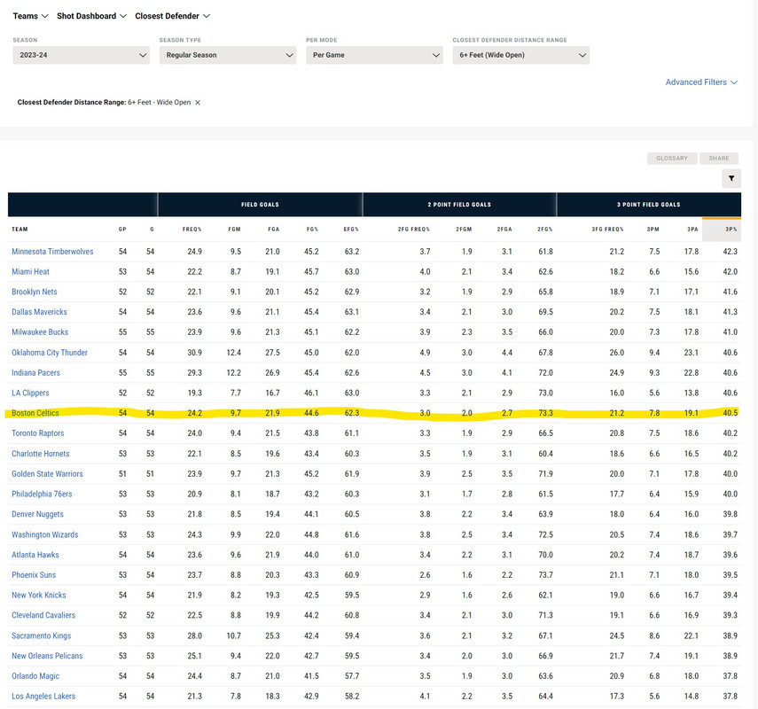
Task: Sort by the 2FG% column header
Action: tap(545, 229)
